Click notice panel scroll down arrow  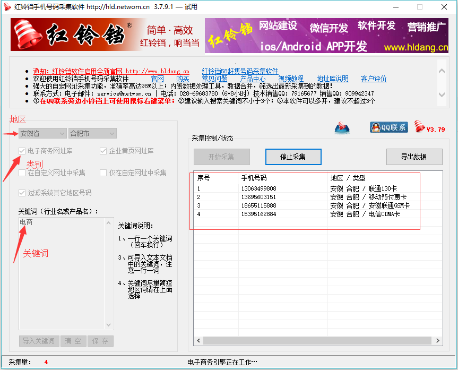pyautogui.click(x=442, y=94)
